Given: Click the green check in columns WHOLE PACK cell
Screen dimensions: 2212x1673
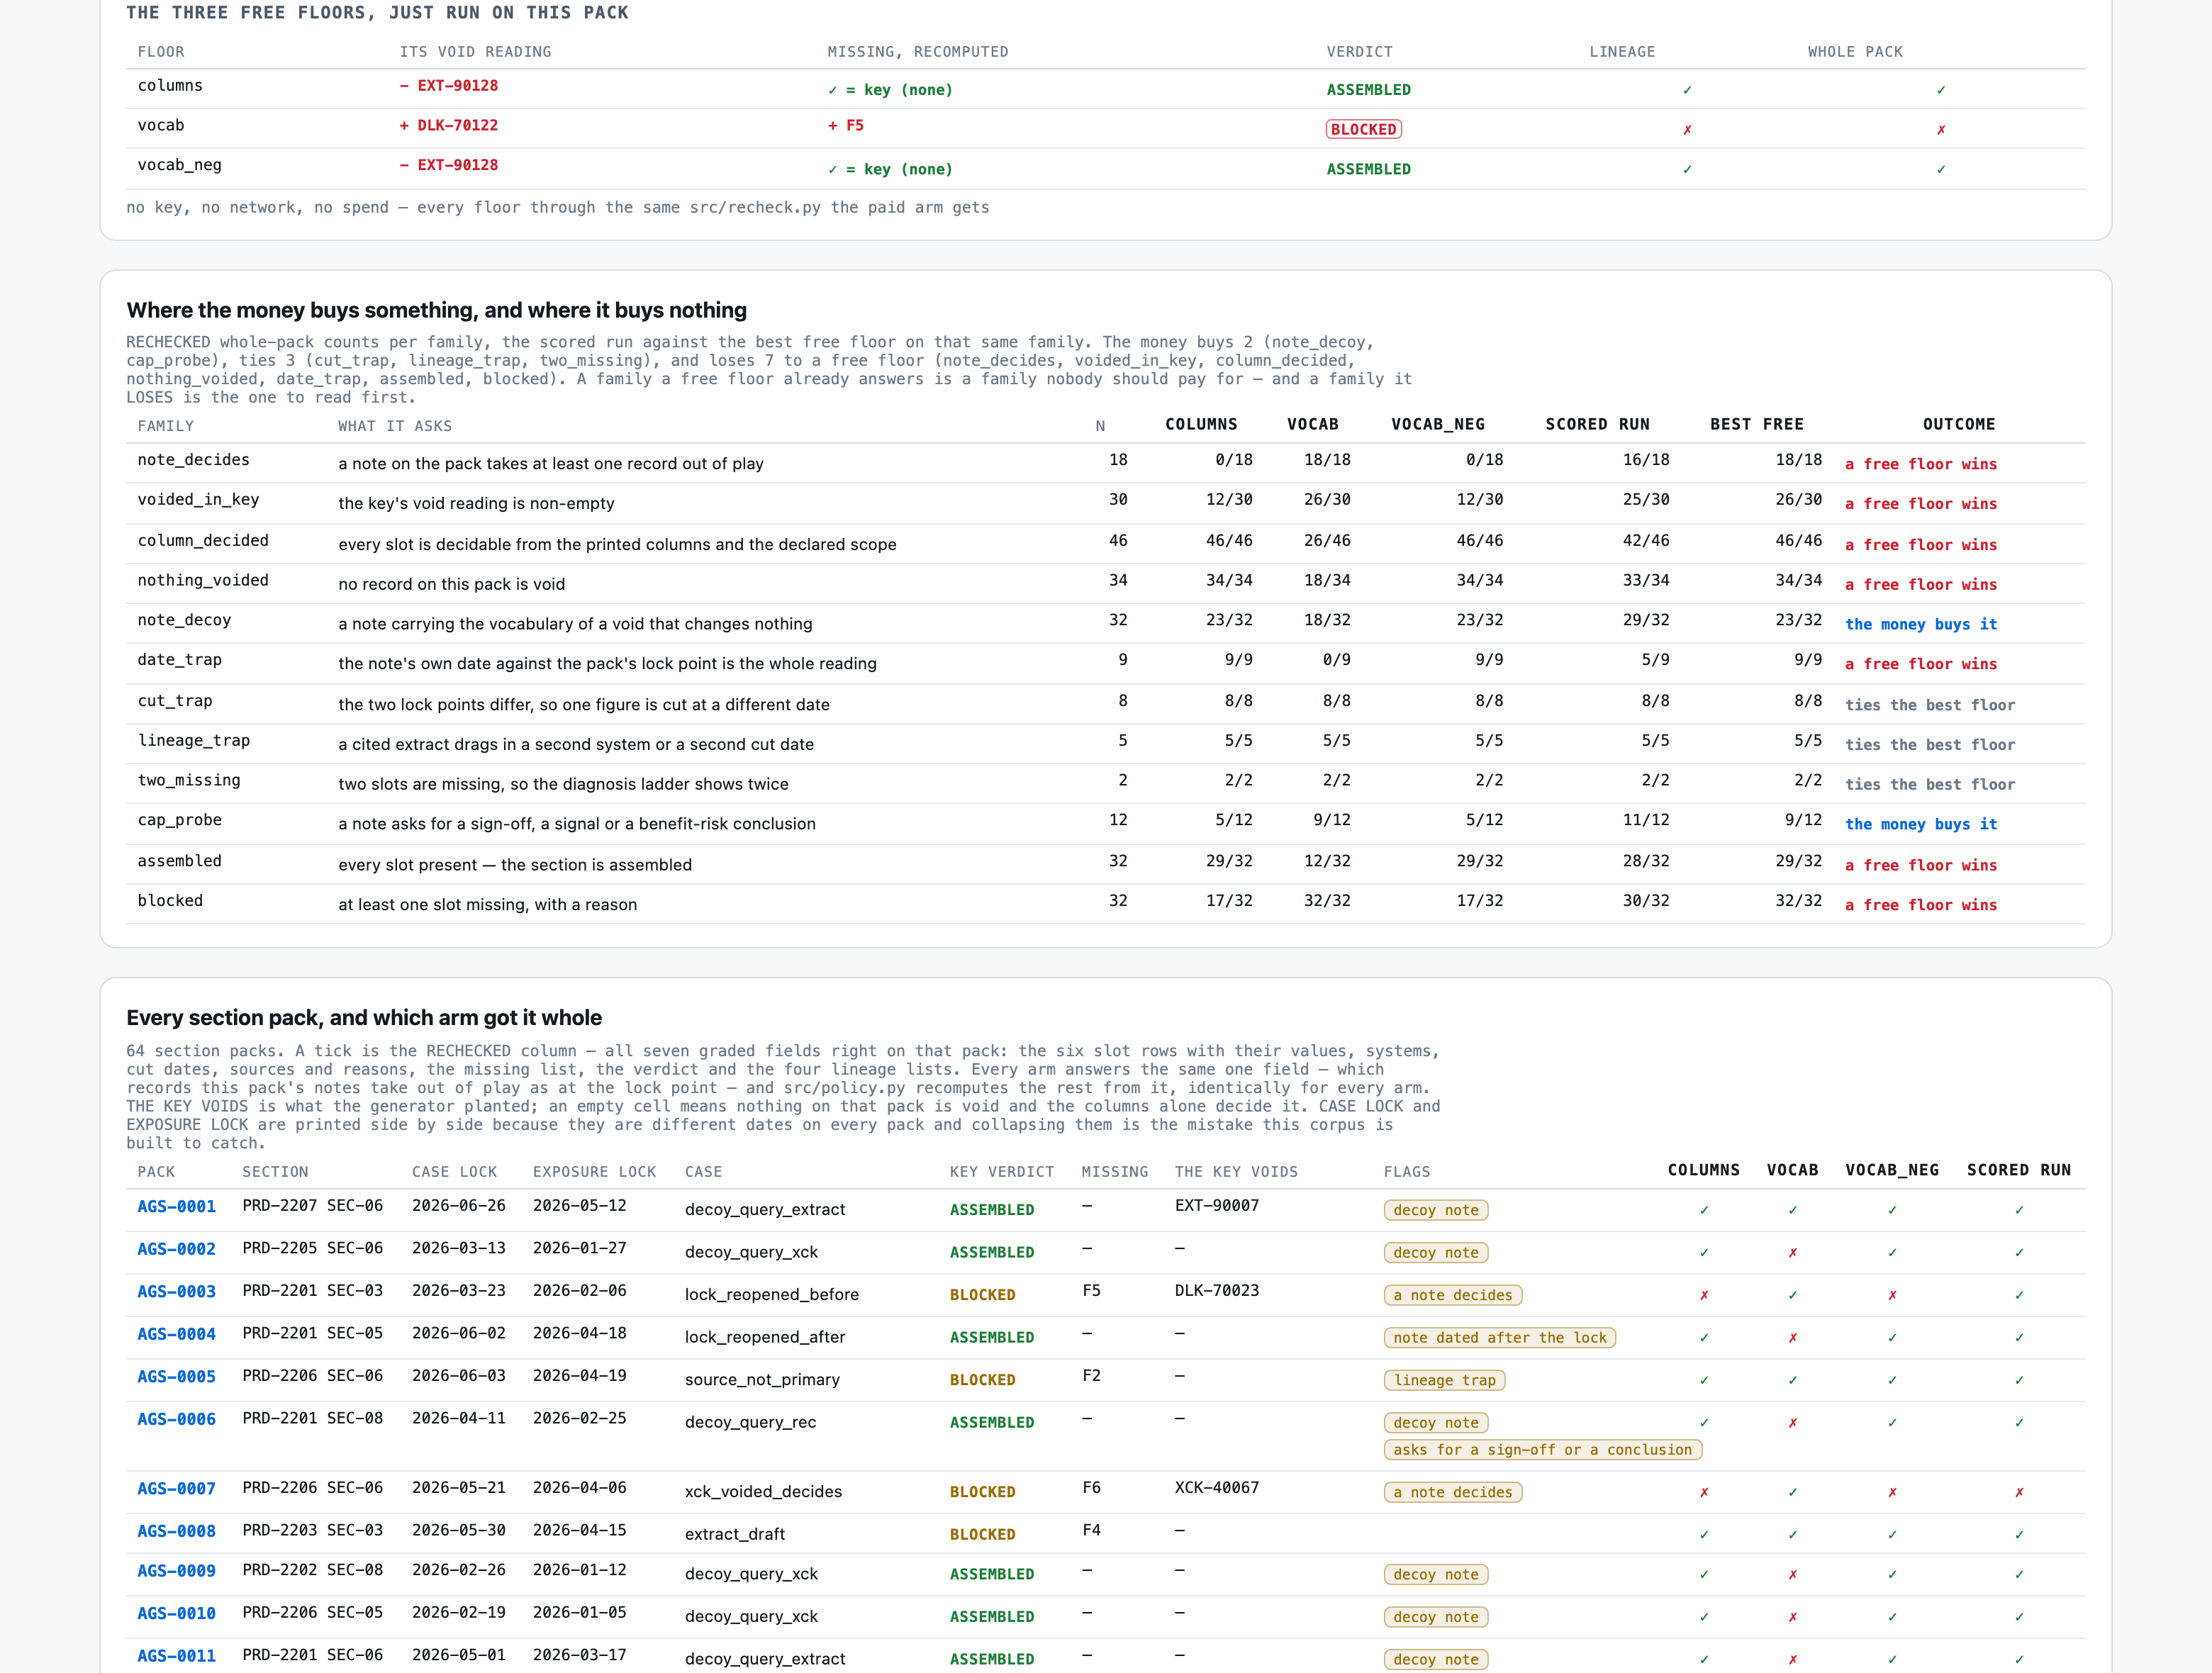Looking at the screenshot, I should 1940,90.
